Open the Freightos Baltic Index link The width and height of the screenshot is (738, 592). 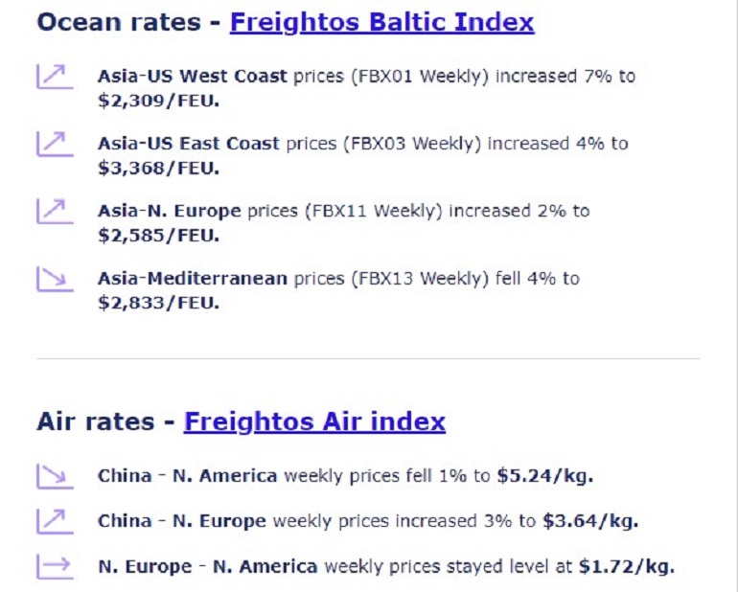point(381,22)
